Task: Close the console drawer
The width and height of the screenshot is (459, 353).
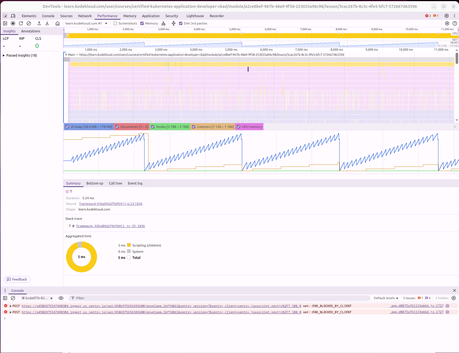Action: coord(454,290)
